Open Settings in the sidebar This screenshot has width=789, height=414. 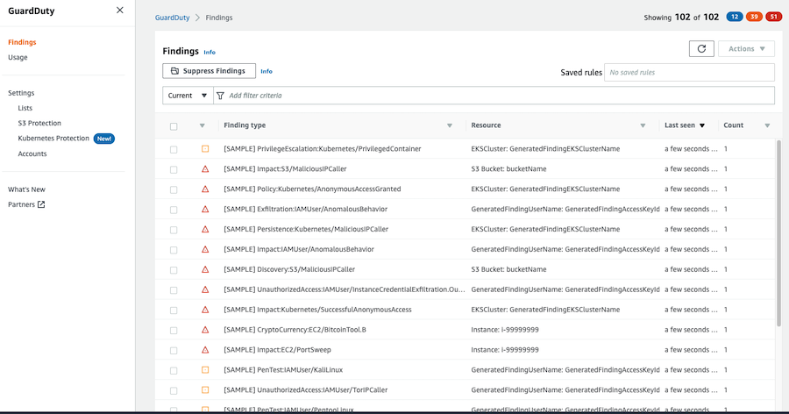click(21, 93)
